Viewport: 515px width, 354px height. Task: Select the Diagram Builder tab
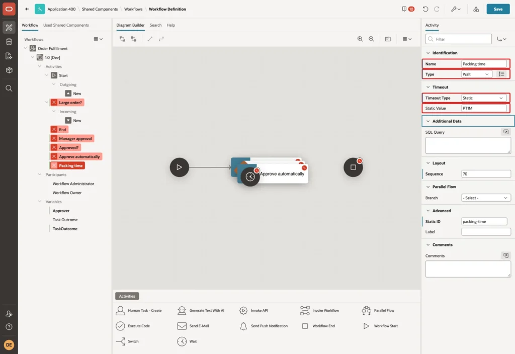click(130, 25)
